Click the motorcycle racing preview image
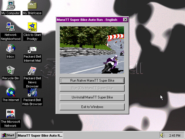Viewport: 185px width, 139px height. pos(92,50)
